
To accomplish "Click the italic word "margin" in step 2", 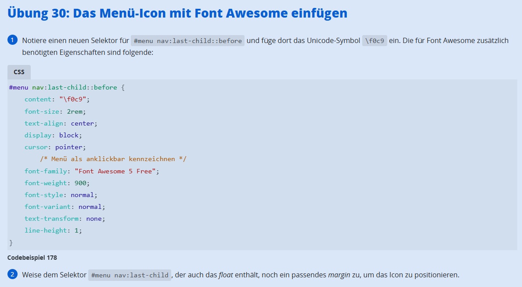I will tap(339, 275).
